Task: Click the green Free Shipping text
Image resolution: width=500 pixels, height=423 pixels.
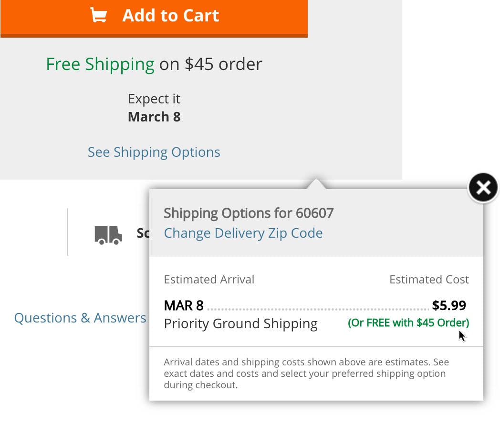Action: [100, 64]
